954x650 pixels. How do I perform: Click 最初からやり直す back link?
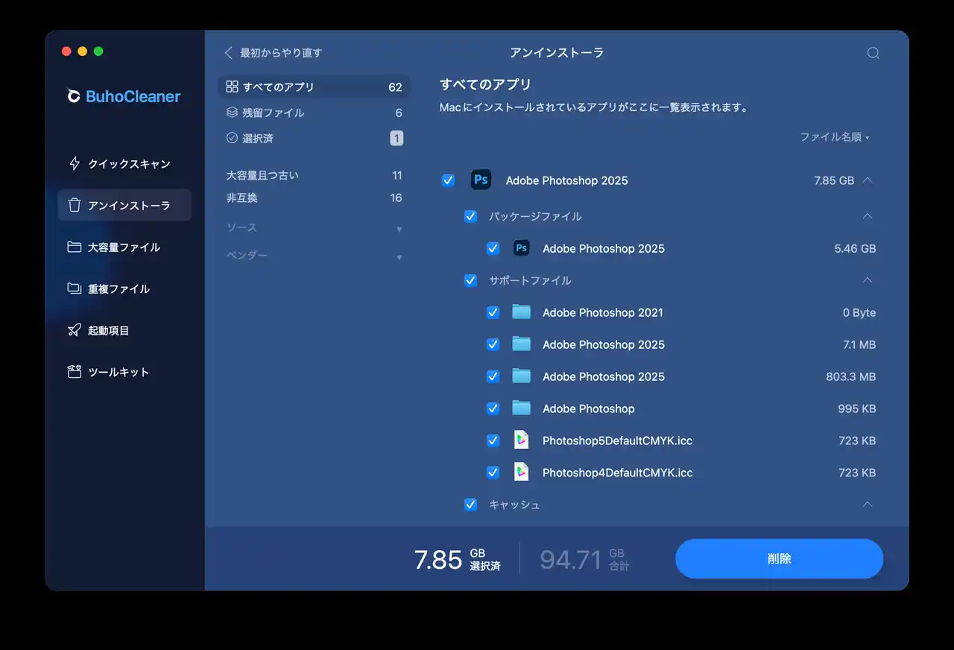[274, 53]
